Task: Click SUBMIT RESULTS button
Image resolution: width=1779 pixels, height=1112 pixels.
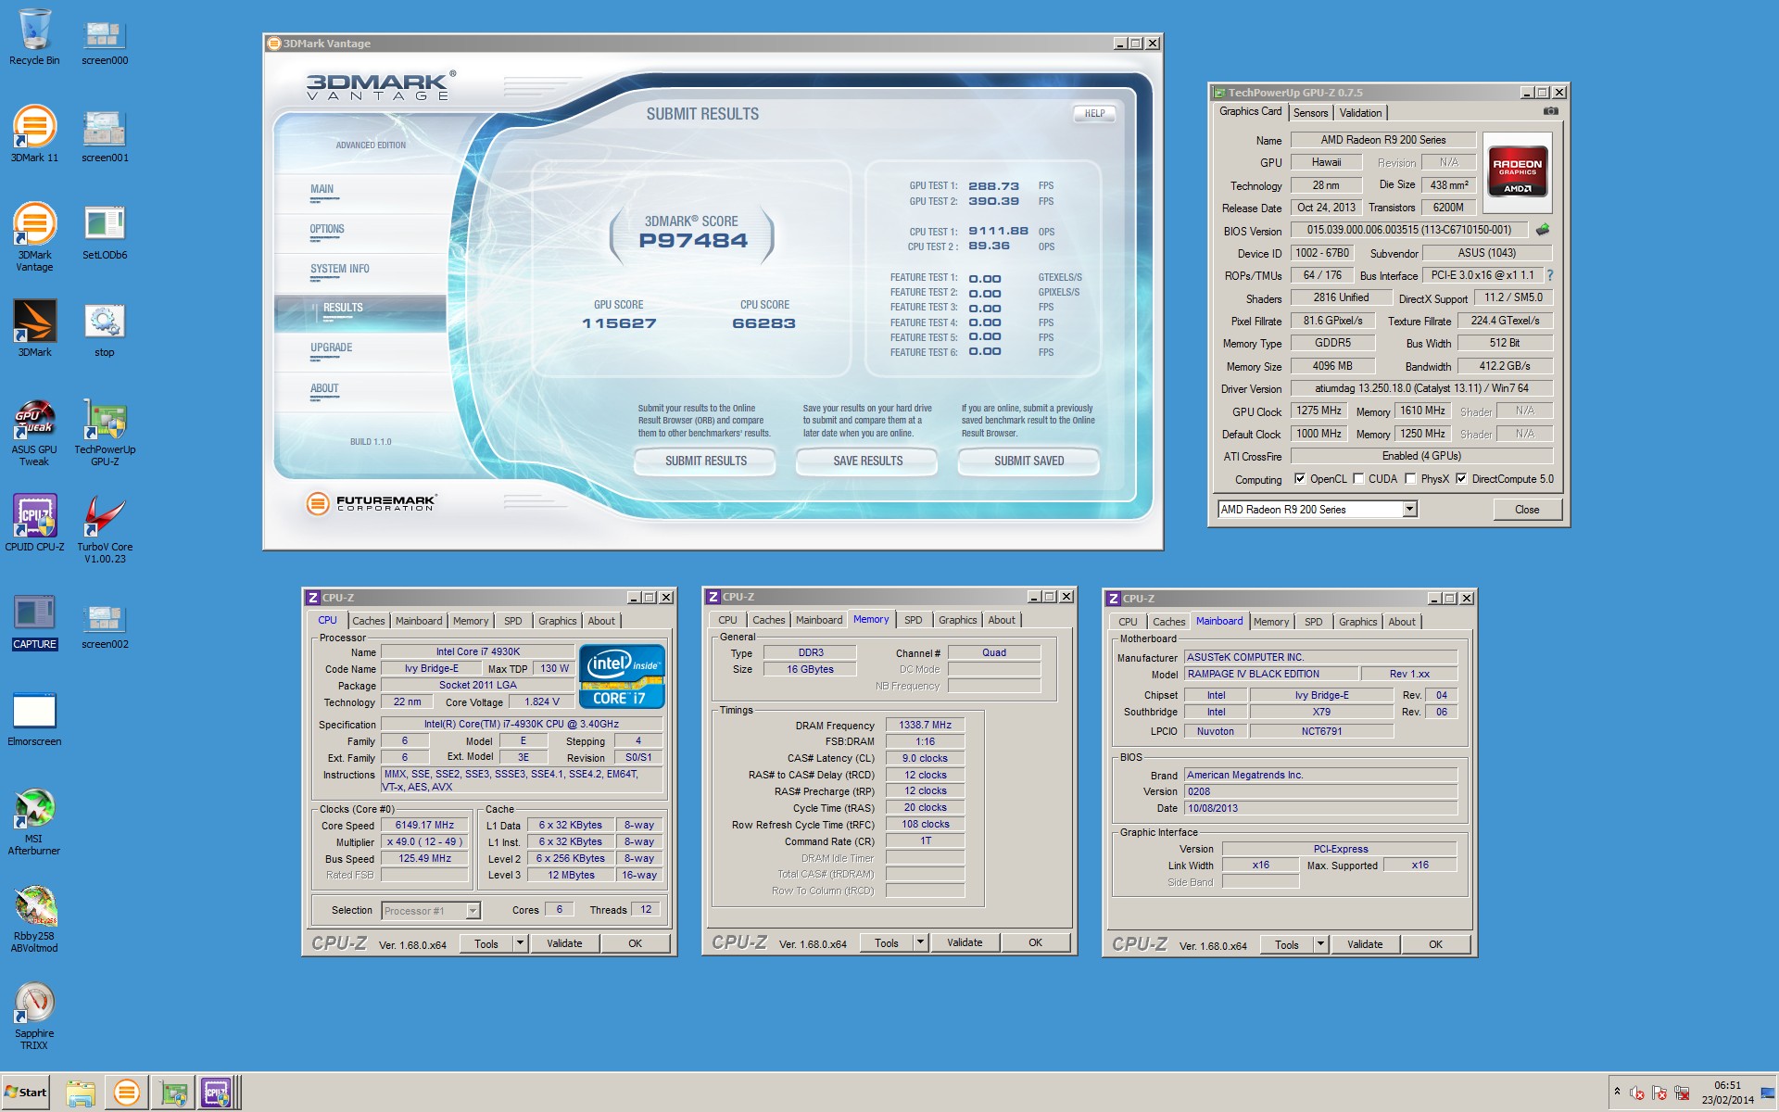Action: [705, 461]
